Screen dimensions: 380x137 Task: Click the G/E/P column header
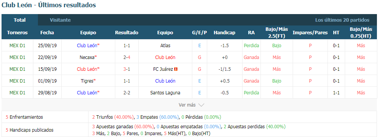[200, 32]
